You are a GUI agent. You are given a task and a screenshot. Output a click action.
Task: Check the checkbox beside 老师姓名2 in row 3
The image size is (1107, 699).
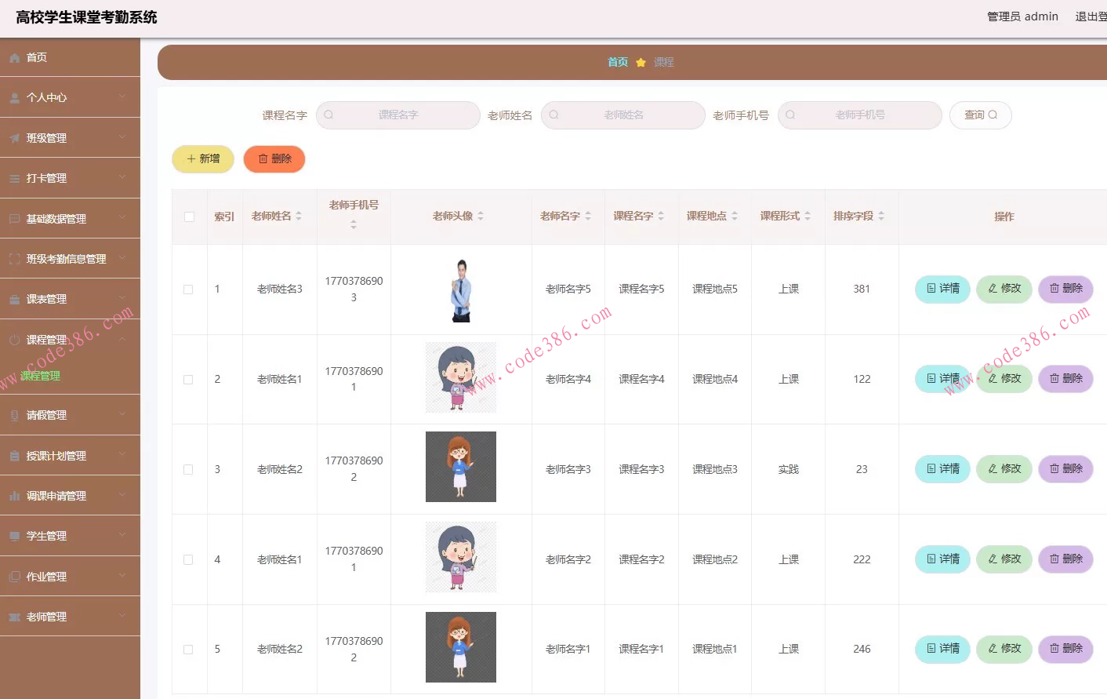[188, 468]
